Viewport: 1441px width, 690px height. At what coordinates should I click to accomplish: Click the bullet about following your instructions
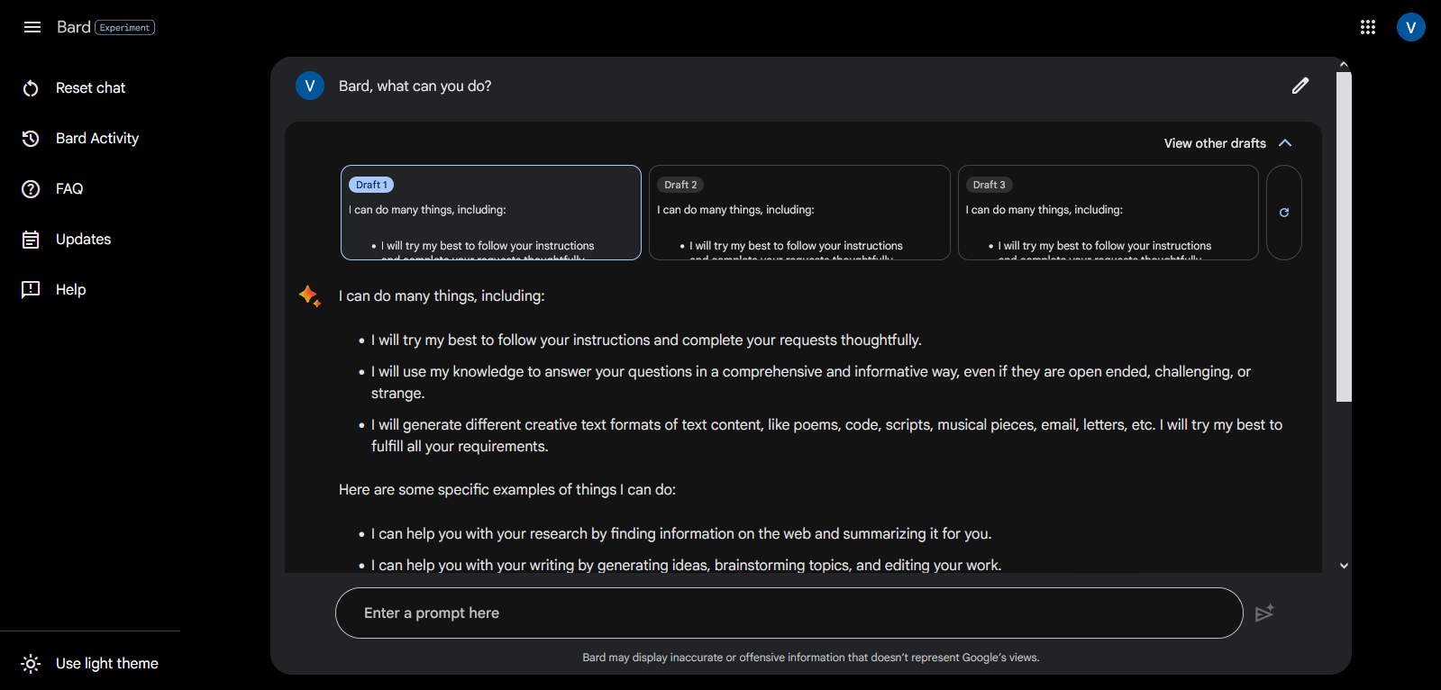tap(646, 340)
